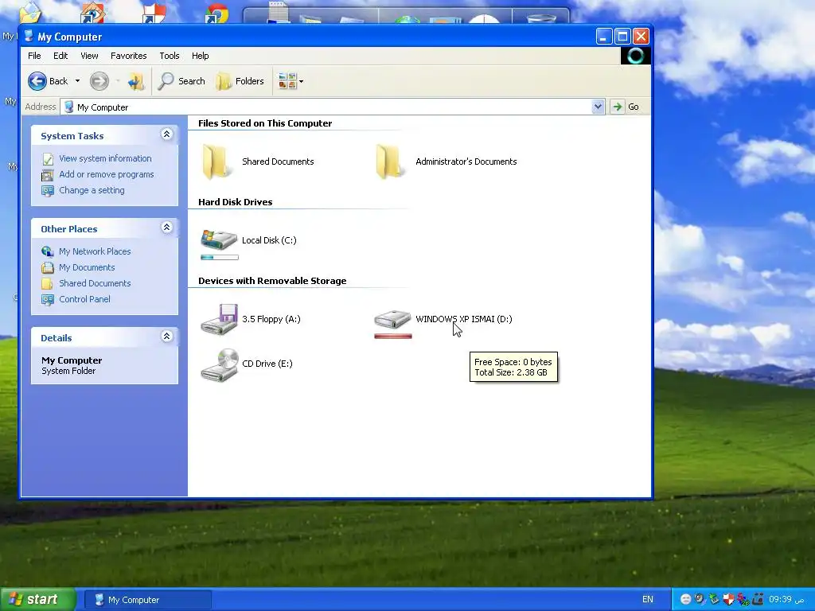The image size is (815, 611).
Task: Click the Local Disk (C:) usage bar
Action: point(220,257)
